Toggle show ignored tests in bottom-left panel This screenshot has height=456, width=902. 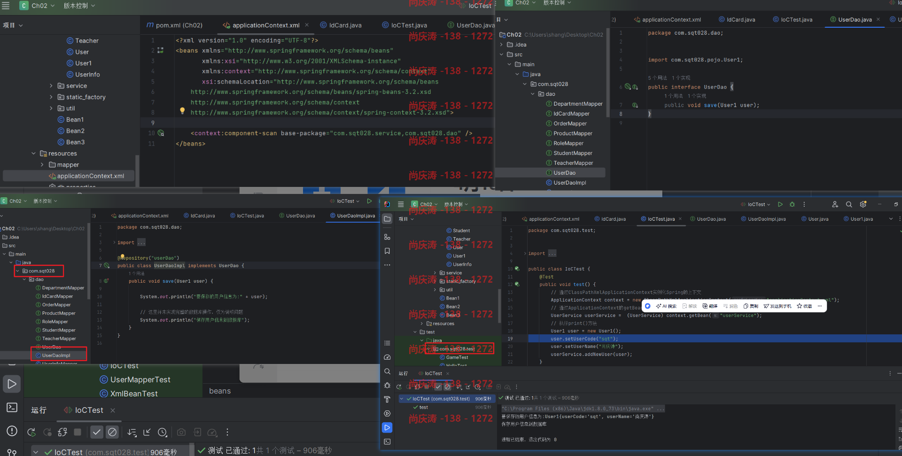tap(112, 432)
